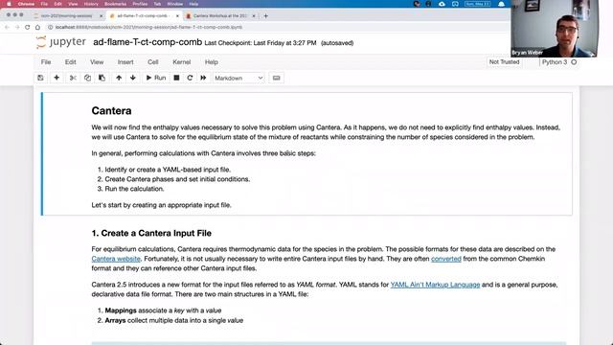Image resolution: width=613 pixels, height=345 pixels.
Task: Insert a cell below with the plus icon
Action: click(57, 78)
